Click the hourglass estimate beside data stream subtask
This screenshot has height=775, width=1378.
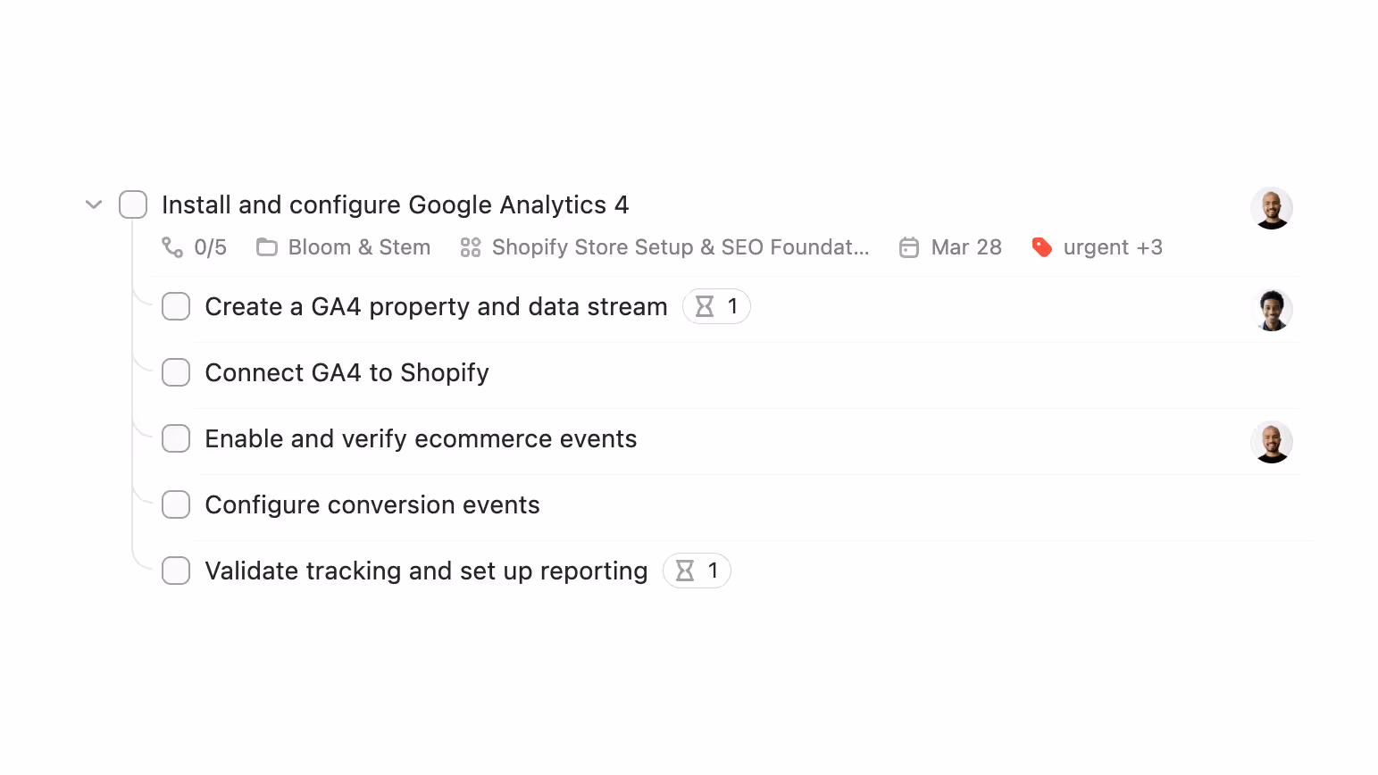716,306
